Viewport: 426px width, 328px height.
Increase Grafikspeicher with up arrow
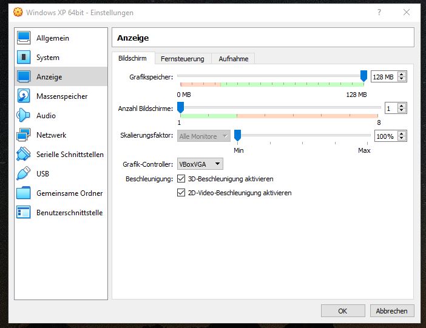[x=402, y=74]
